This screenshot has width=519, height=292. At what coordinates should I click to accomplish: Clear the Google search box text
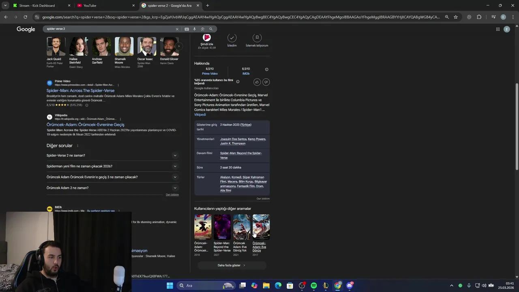tap(177, 29)
